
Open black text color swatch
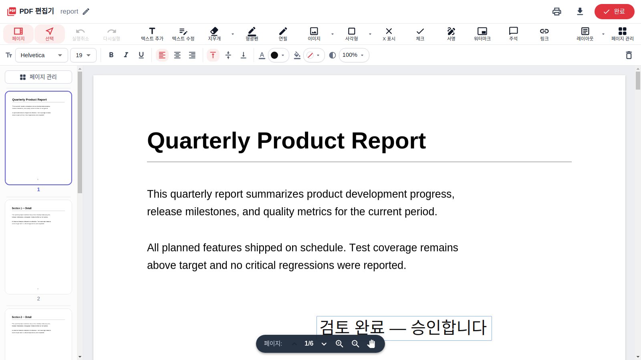click(x=278, y=55)
